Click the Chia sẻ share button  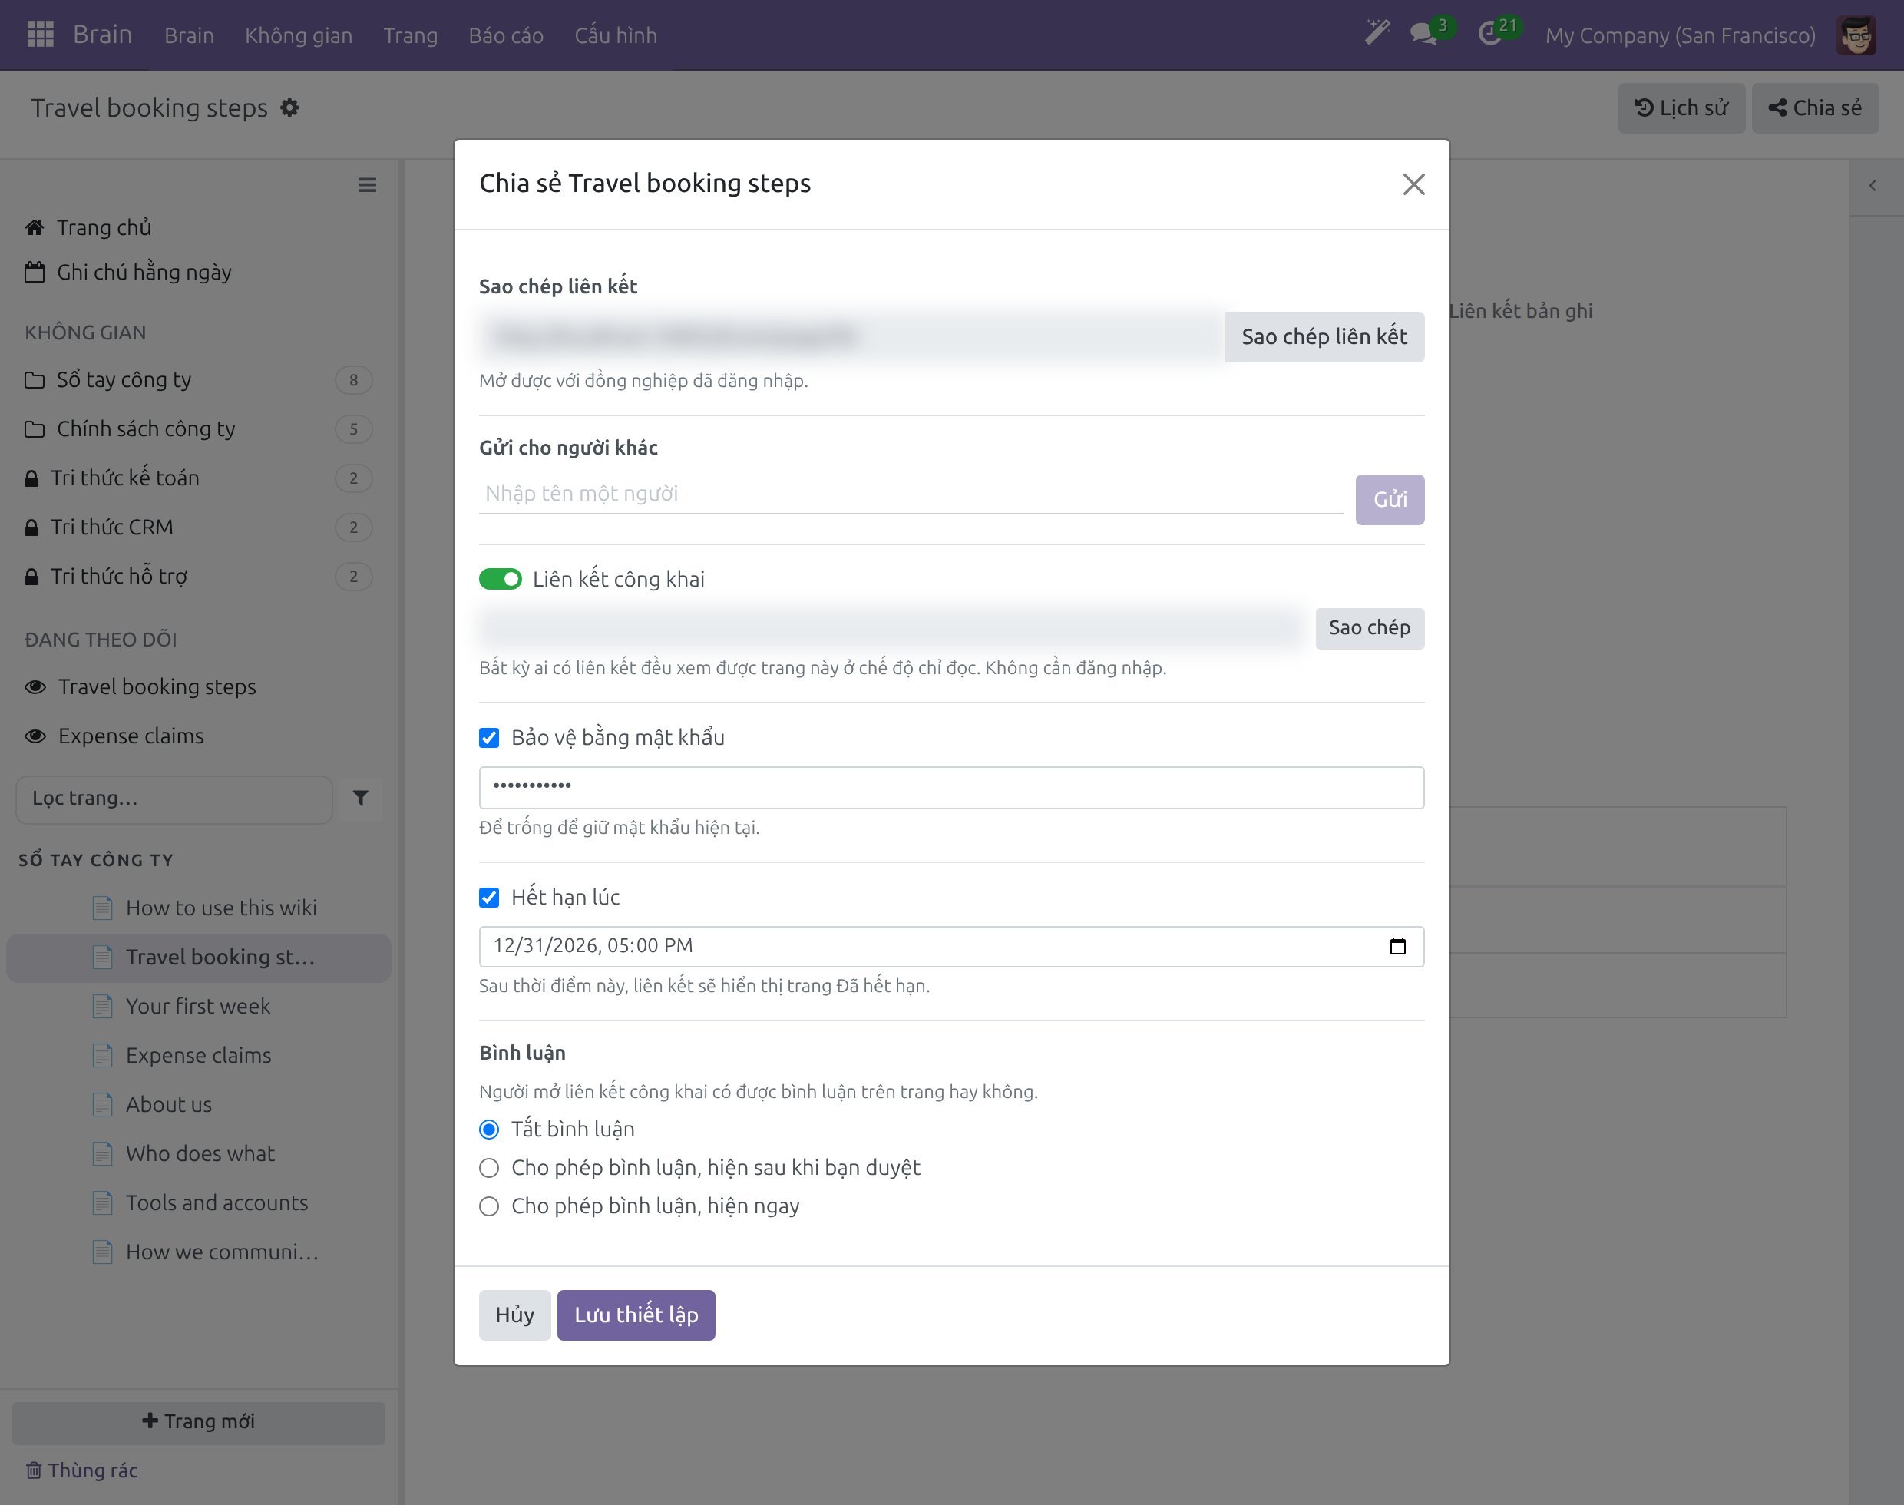tap(1815, 108)
